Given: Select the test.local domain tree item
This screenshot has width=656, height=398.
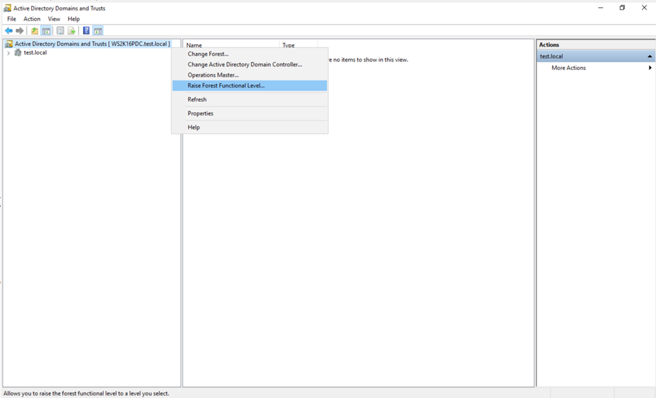Looking at the screenshot, I should click(35, 53).
